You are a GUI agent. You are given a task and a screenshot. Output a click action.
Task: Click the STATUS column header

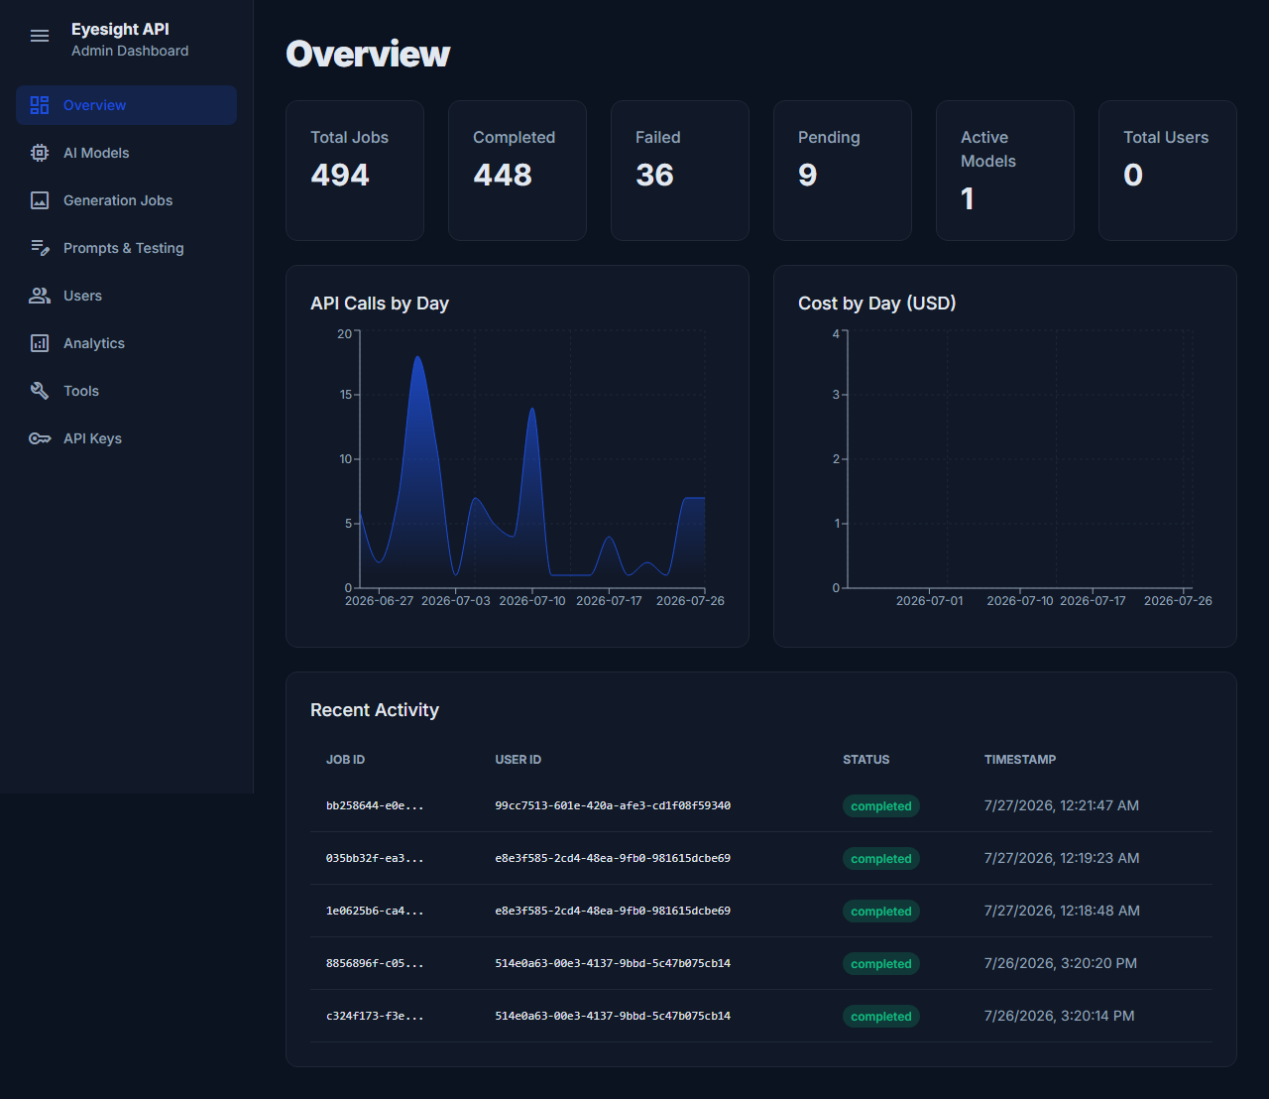pyautogui.click(x=866, y=760)
